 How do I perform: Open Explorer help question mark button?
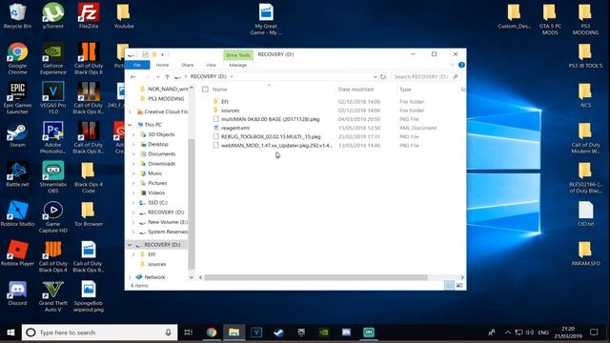pyautogui.click(x=461, y=65)
